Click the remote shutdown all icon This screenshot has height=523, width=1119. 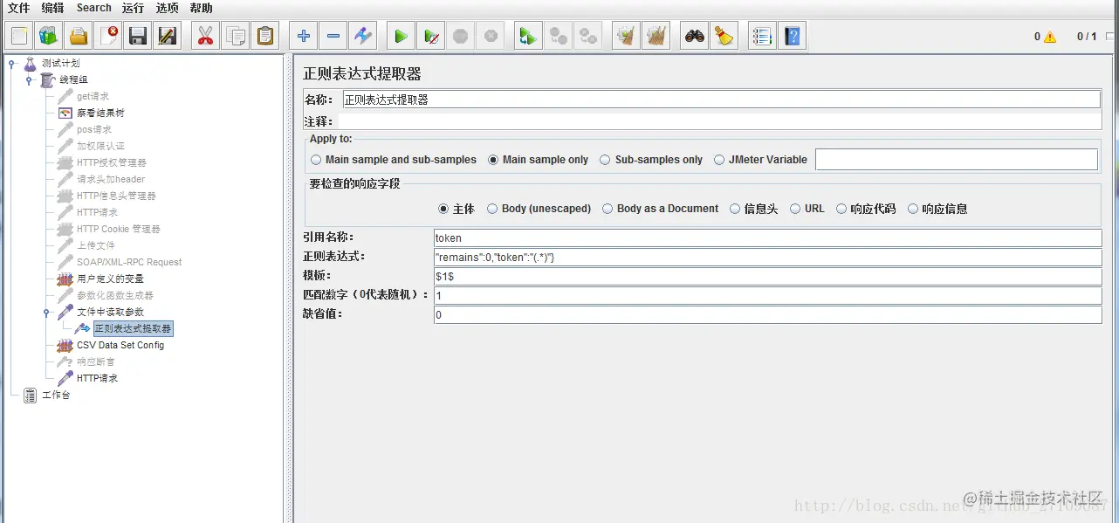tap(588, 36)
